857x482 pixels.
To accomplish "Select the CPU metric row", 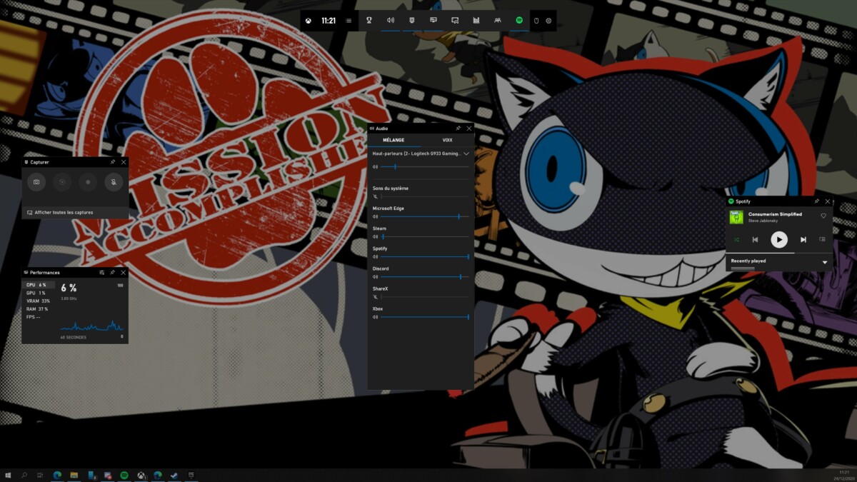I will point(39,285).
